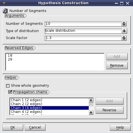The image size is (133, 133).
Task: Uncheck Propagation chains checkbox
Action: (10, 92)
